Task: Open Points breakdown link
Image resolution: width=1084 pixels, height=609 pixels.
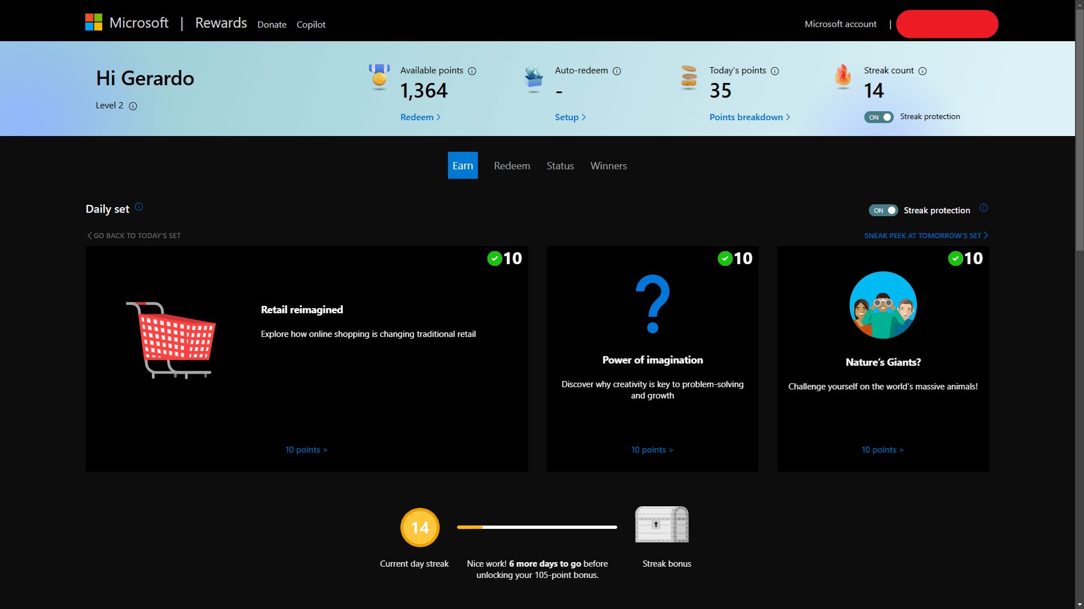Action: click(x=750, y=117)
